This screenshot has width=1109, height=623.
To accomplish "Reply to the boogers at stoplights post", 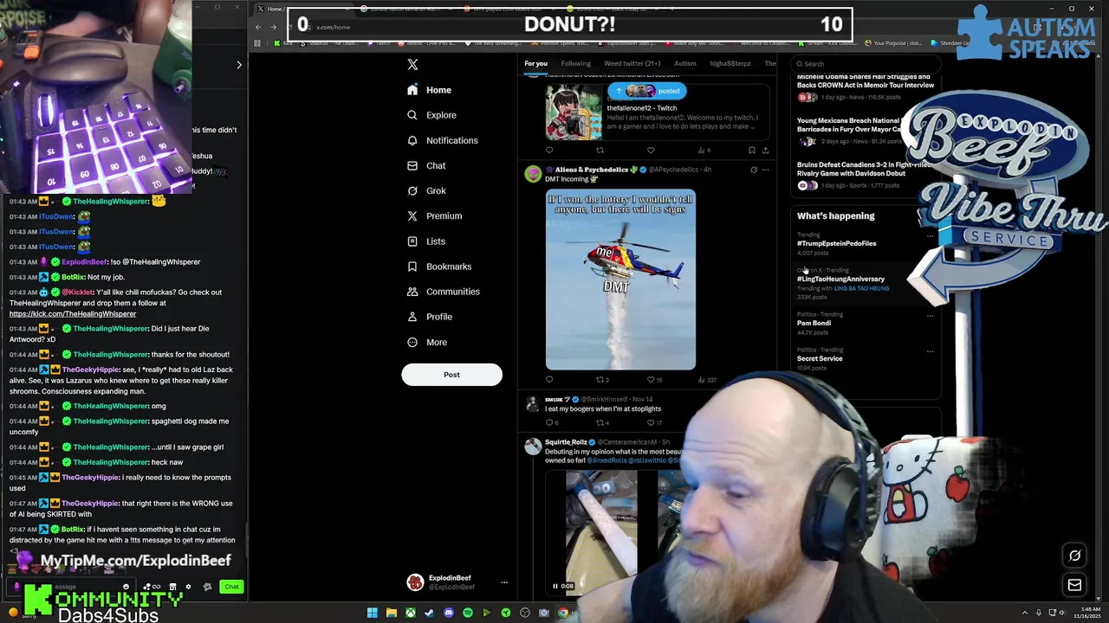I will click(x=551, y=422).
